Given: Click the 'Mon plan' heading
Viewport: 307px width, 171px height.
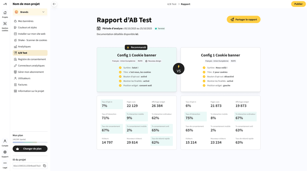Looking at the screenshot, I should [x=18, y=135].
